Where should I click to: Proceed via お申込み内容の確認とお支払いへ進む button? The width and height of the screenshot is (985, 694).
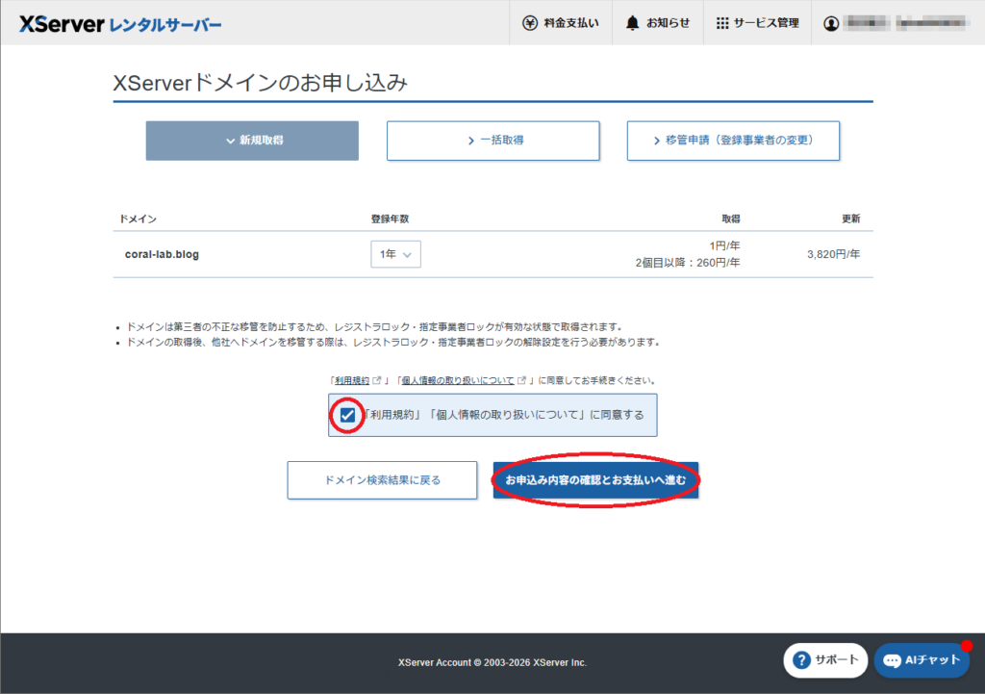pos(595,479)
